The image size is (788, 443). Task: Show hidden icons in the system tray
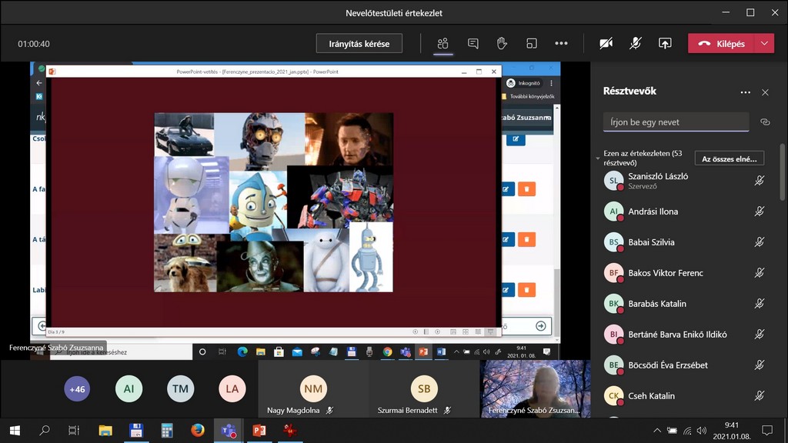pyautogui.click(x=657, y=431)
